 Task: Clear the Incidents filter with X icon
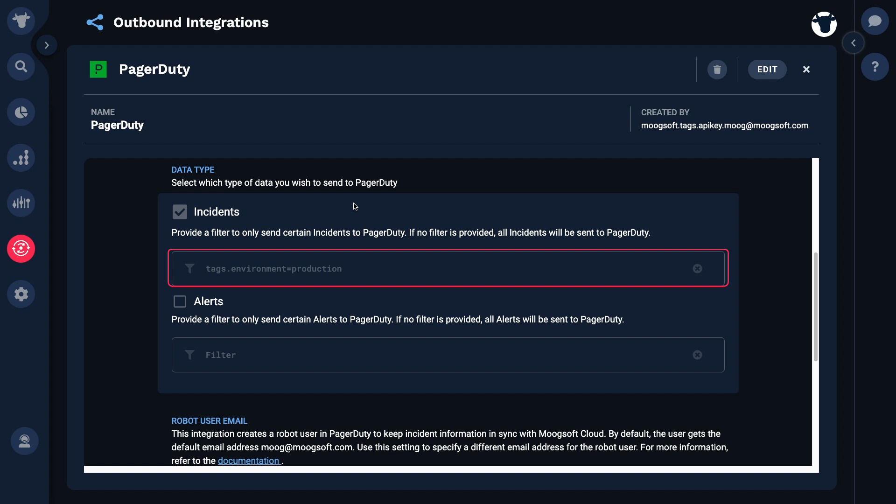[697, 268]
